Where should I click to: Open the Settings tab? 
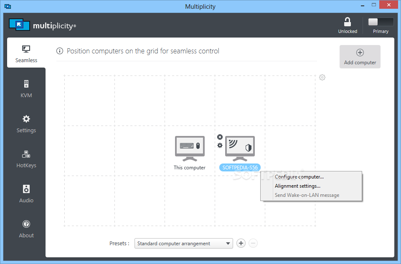tap(26, 124)
